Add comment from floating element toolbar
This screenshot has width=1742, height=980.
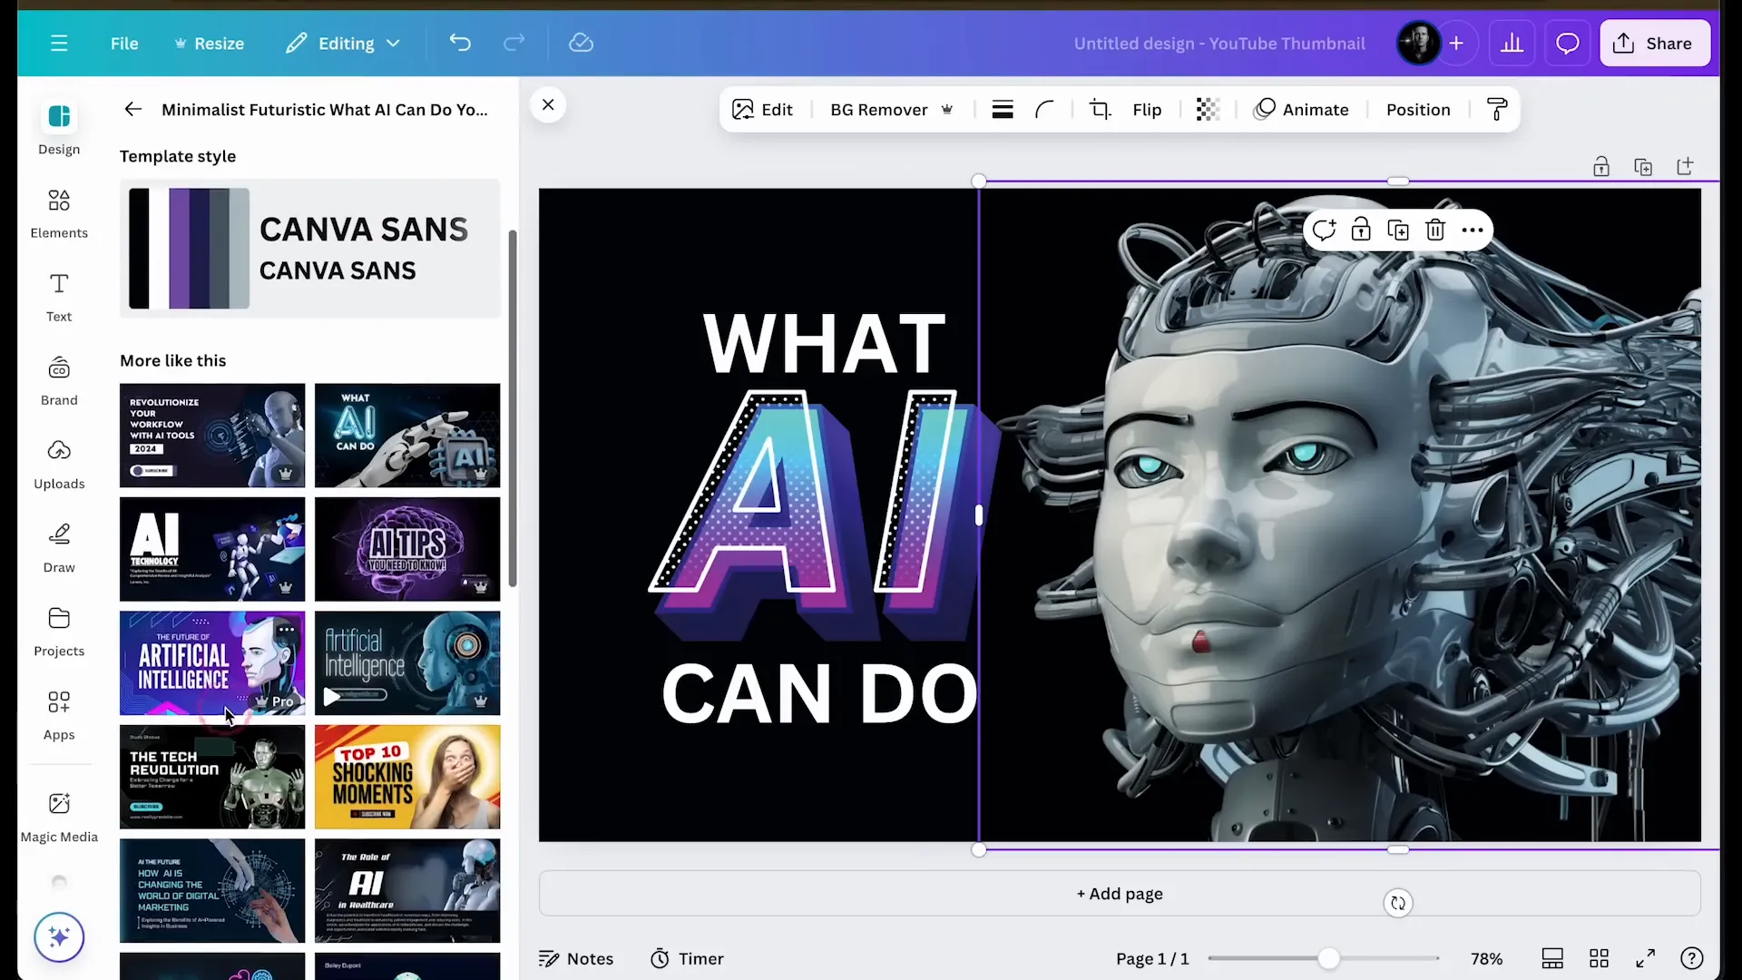(1324, 230)
